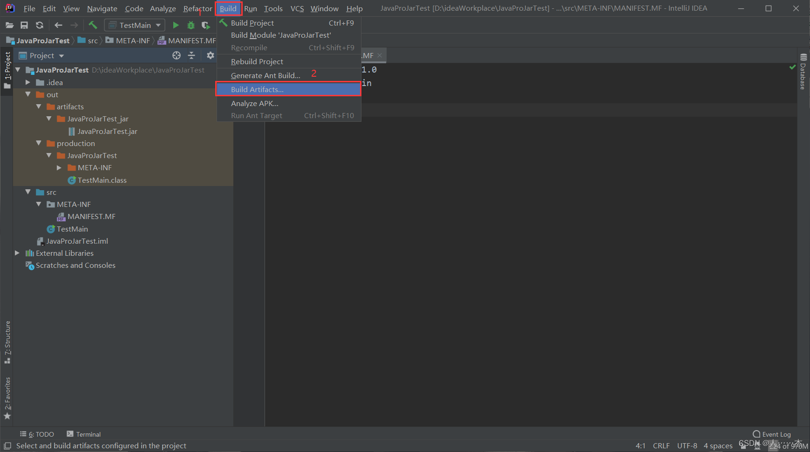Click 4:1 cursor position in status bar
This screenshot has width=810, height=452.
[640, 445]
